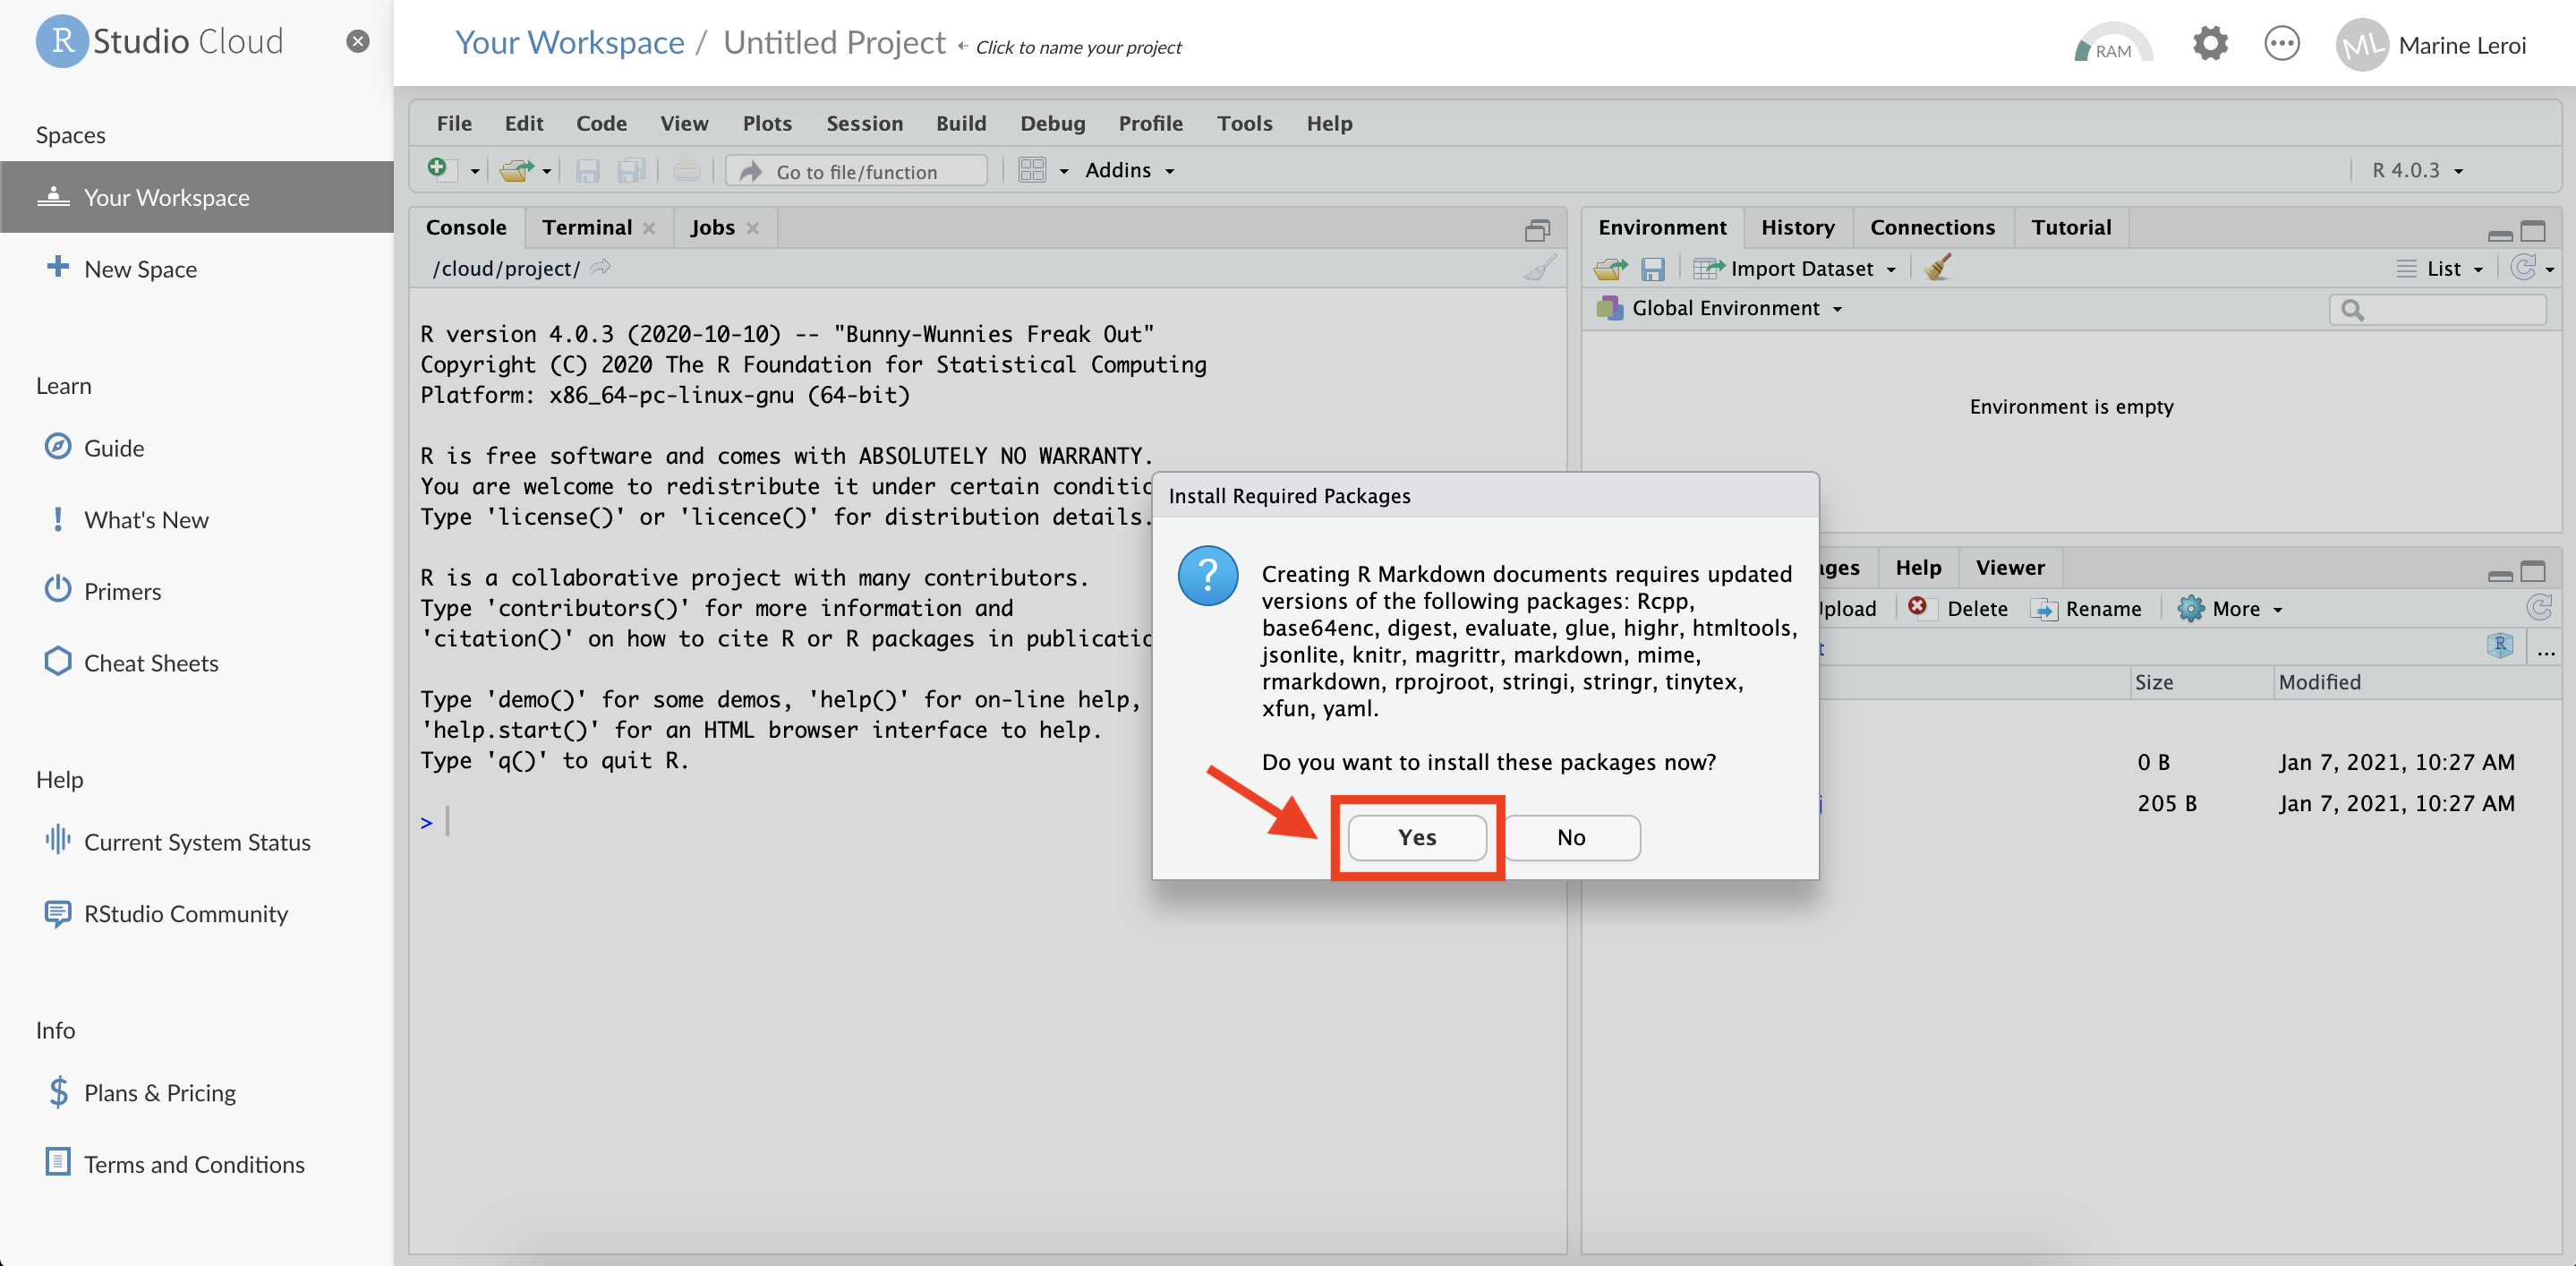Open the Code menu
Image resolution: width=2576 pixels, height=1266 pixels.
(601, 123)
